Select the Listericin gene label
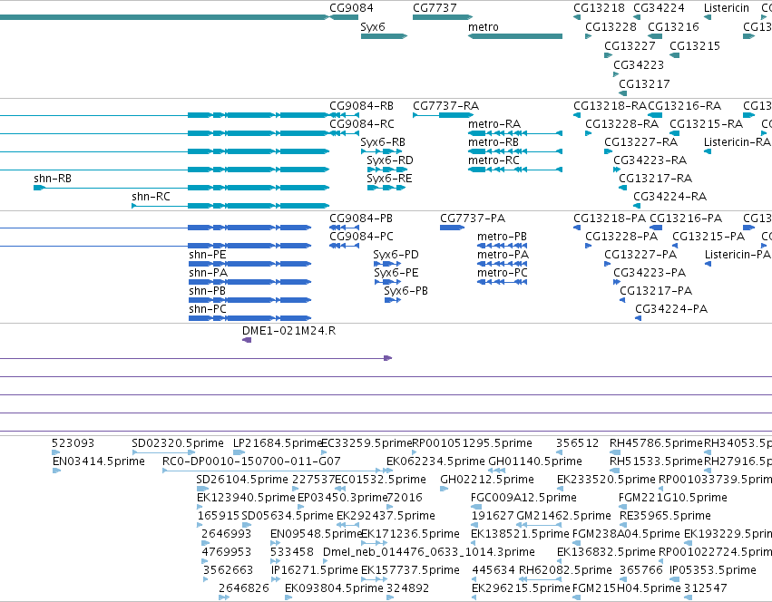772x602 pixels. click(x=727, y=8)
